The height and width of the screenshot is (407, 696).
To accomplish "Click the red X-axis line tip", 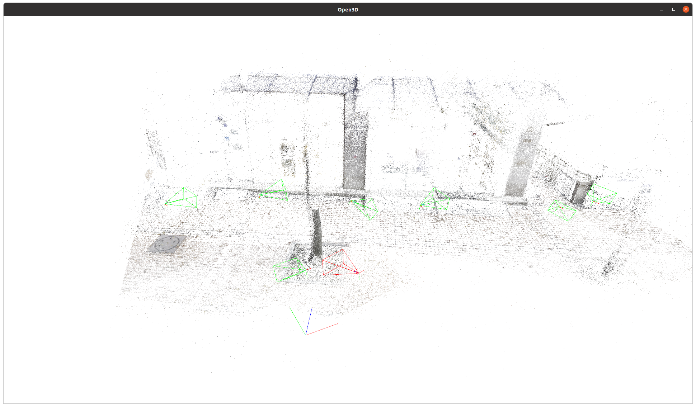I will [x=337, y=324].
